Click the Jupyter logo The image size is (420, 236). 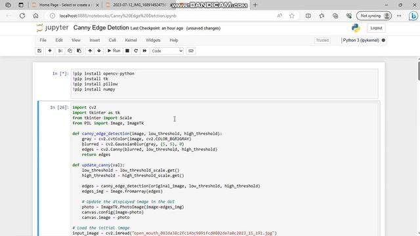point(52,28)
